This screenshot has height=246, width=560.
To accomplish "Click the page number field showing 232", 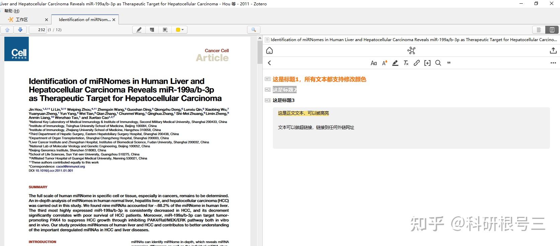I will tap(38, 30).
